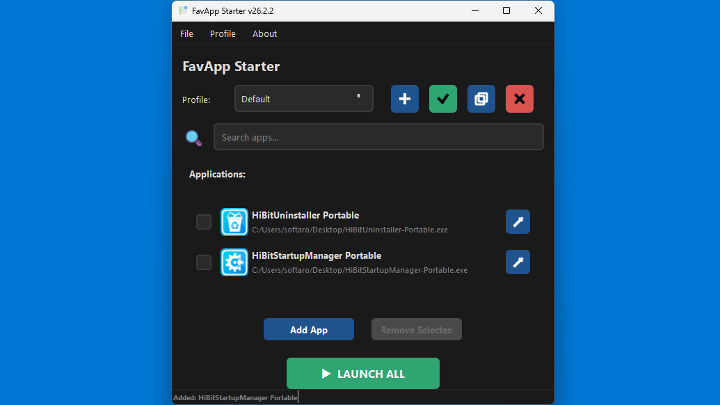
Task: Click the edit icon for HiBitStartupManager Portable
Action: (518, 262)
